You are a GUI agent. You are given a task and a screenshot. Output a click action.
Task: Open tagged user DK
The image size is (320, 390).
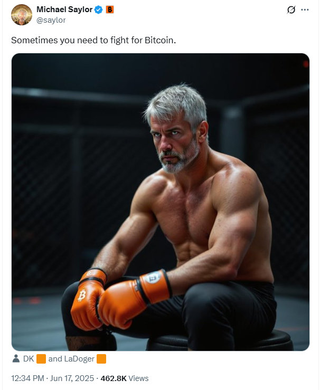pyautogui.click(x=29, y=359)
